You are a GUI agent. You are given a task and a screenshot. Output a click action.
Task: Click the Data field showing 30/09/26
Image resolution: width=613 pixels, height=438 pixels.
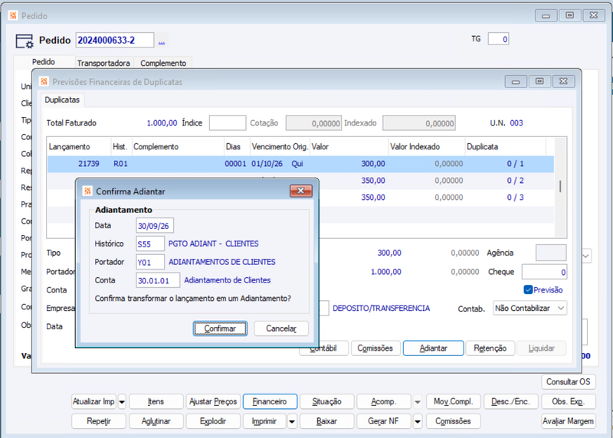click(155, 226)
